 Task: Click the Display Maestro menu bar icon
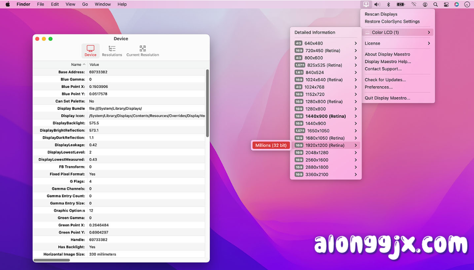pos(365,4)
